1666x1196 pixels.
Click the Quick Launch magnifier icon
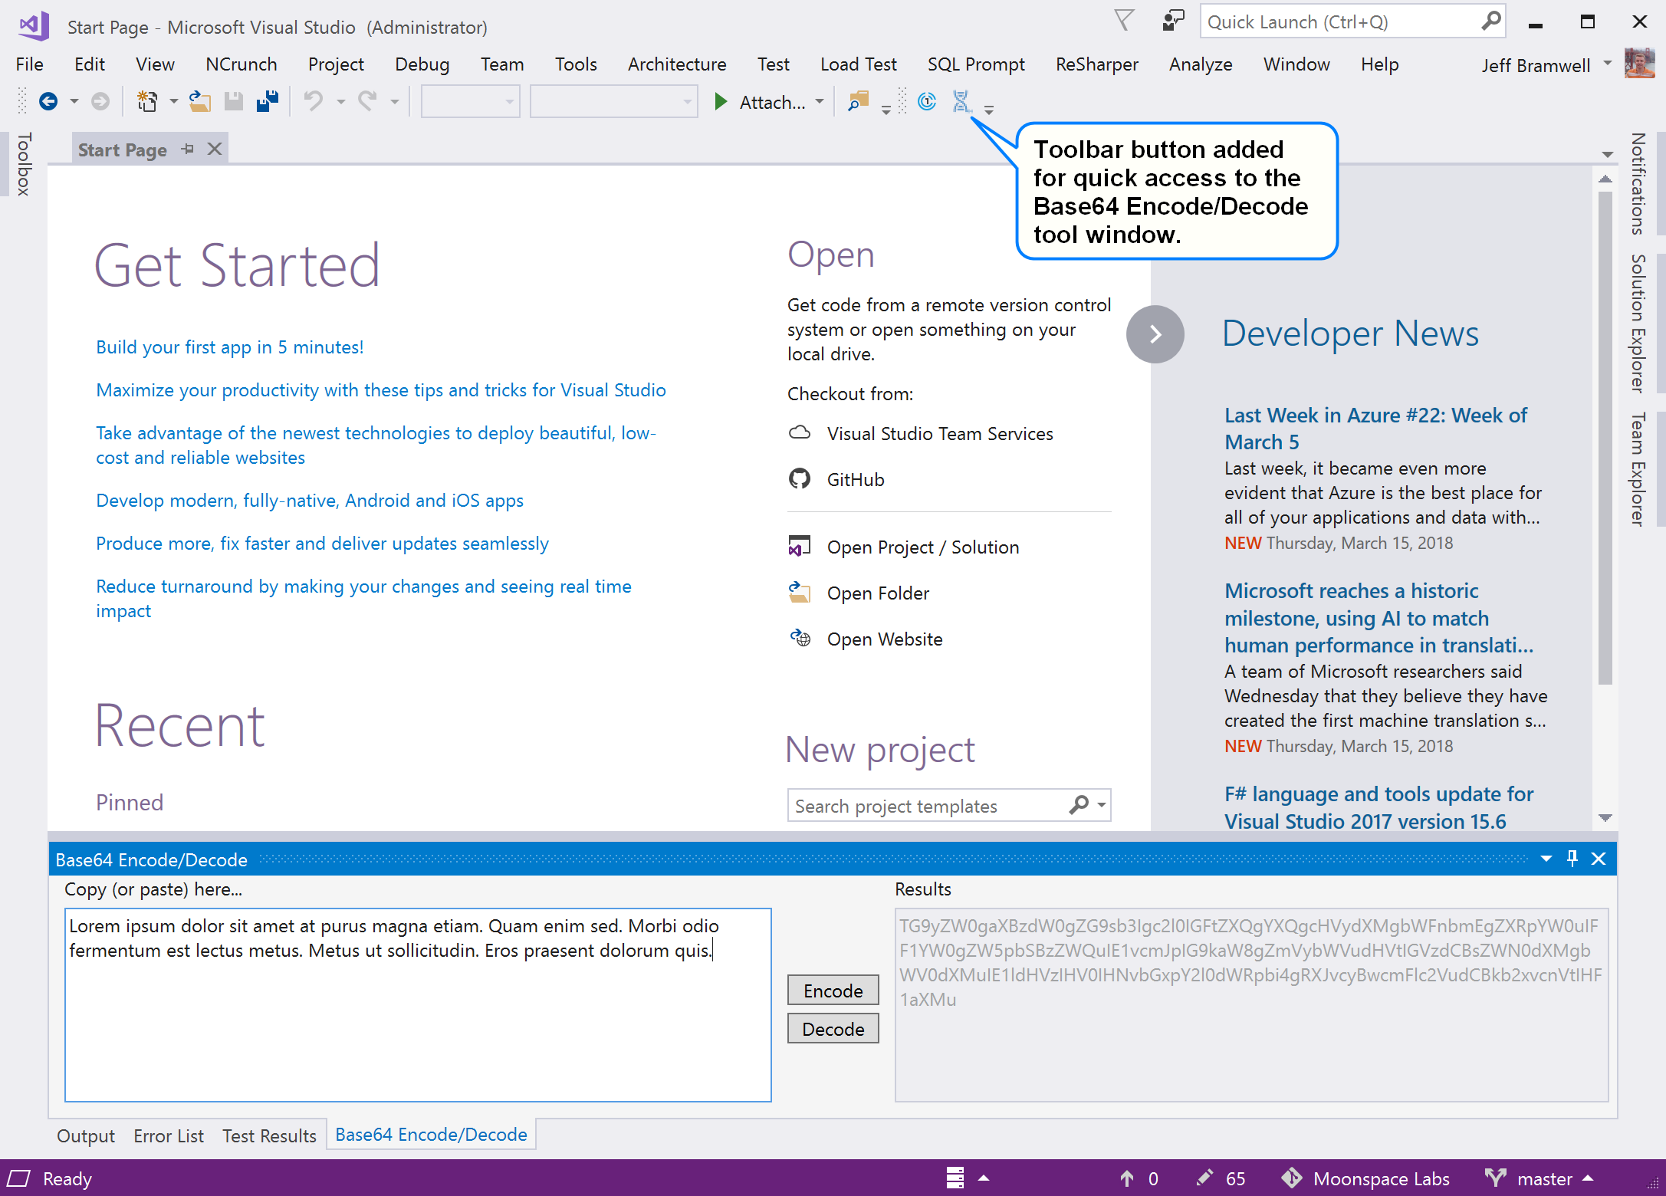1490,21
